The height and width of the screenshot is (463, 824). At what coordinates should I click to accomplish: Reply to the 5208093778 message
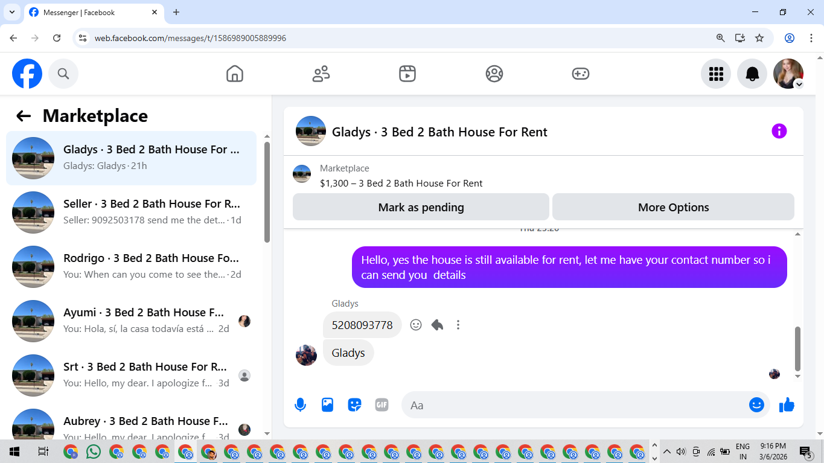point(438,325)
